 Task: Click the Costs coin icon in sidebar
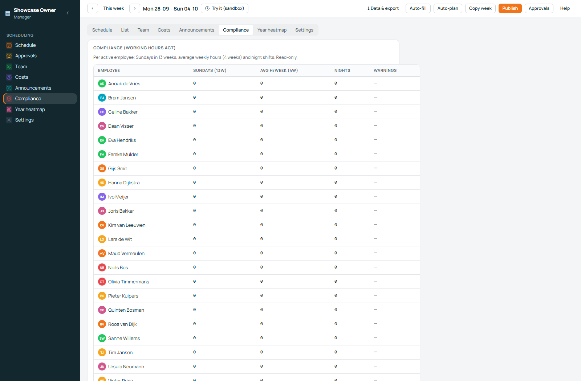9,77
